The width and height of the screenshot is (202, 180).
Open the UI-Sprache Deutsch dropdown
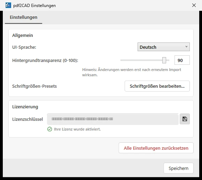163,47
